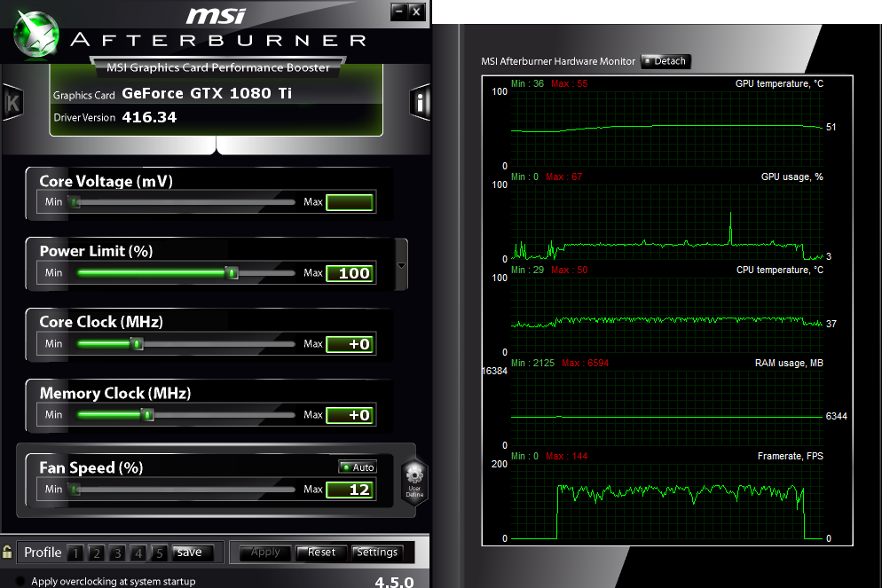Click the current GPU temperature value '51'
Viewport: 882px width, 588px height.
point(831,127)
